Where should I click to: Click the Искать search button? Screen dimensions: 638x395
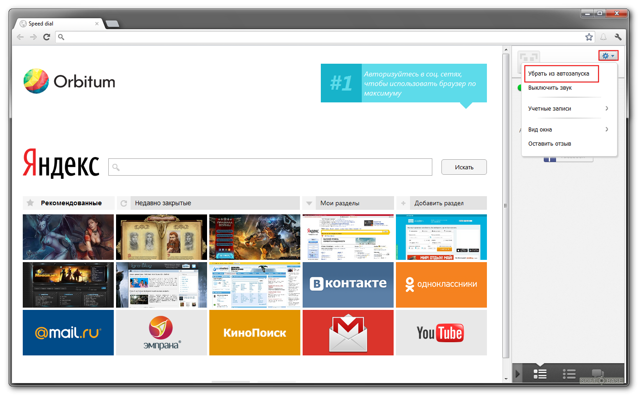464,167
